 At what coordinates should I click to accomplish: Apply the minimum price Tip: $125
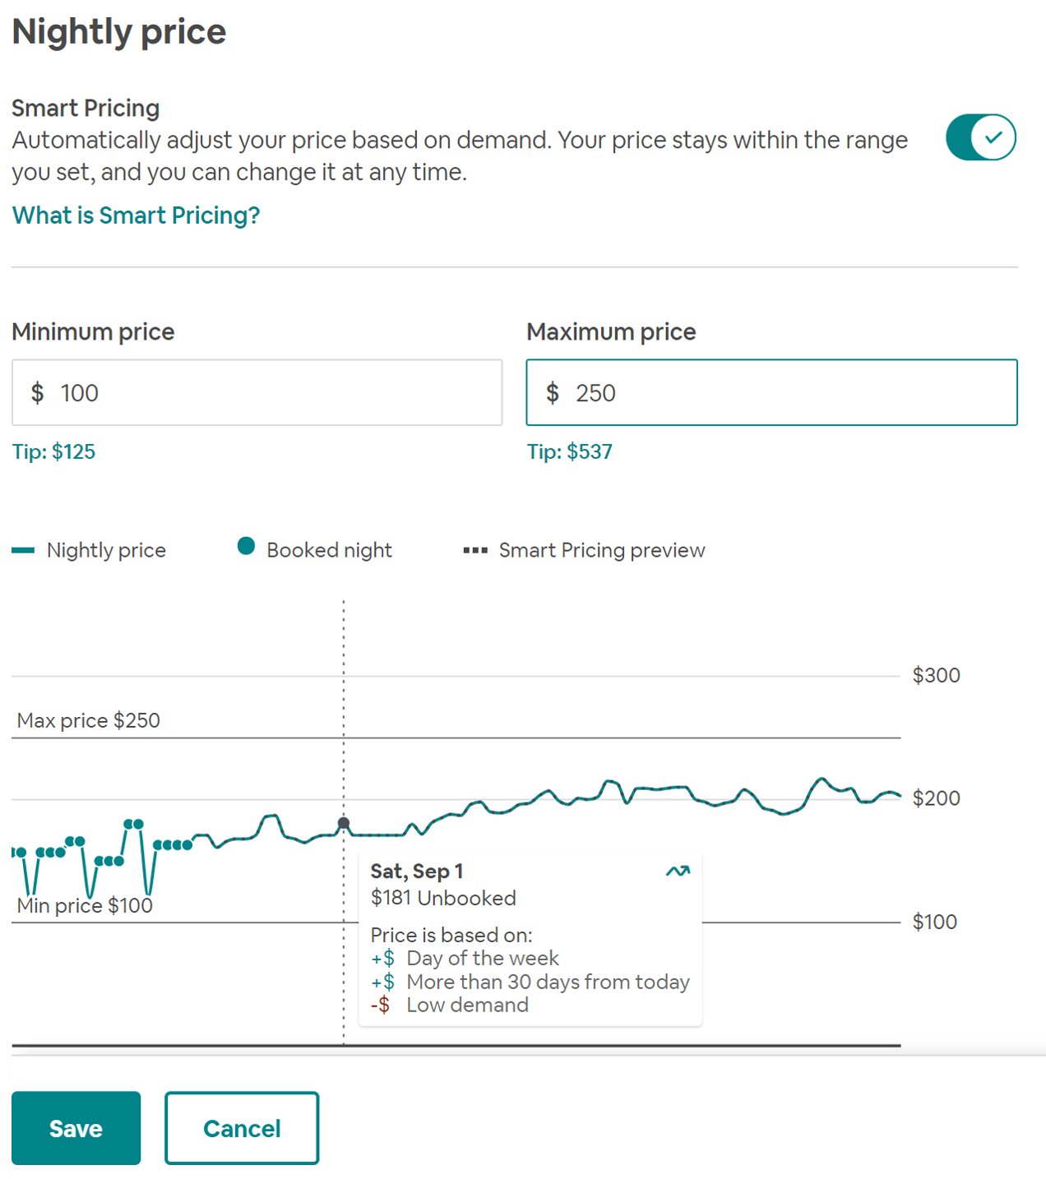(x=53, y=451)
